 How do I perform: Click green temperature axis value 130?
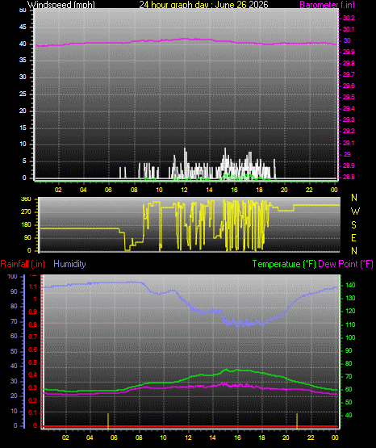point(350,298)
